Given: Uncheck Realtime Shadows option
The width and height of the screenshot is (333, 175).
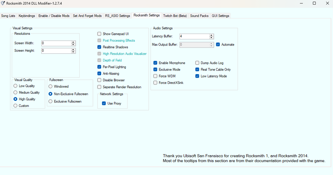Looking at the screenshot, I should coord(100,47).
